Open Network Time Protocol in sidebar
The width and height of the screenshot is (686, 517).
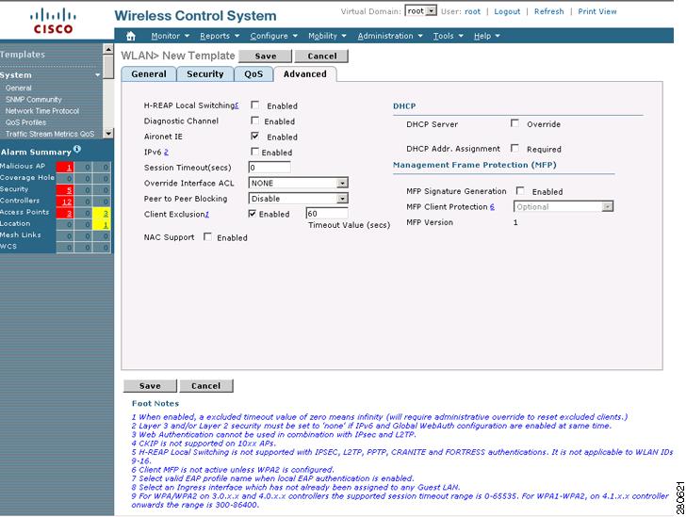[42, 111]
